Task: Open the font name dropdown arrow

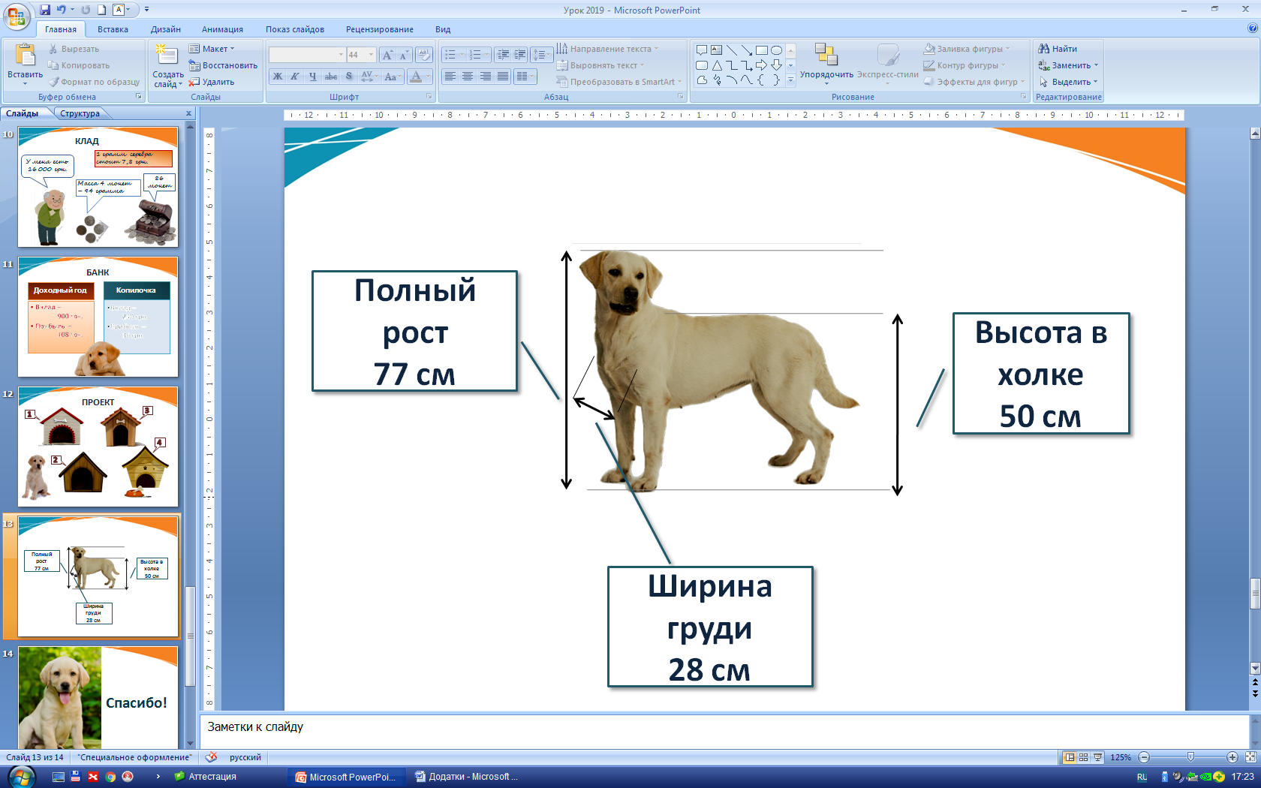Action: (341, 55)
